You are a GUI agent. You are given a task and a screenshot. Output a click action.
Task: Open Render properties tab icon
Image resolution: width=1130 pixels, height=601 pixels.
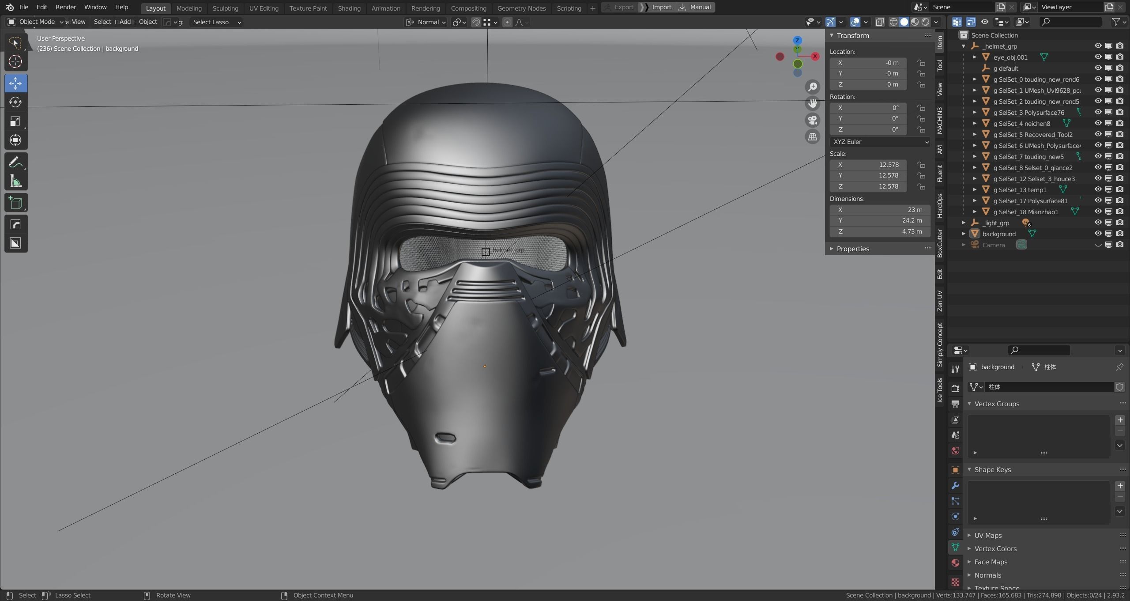point(955,389)
